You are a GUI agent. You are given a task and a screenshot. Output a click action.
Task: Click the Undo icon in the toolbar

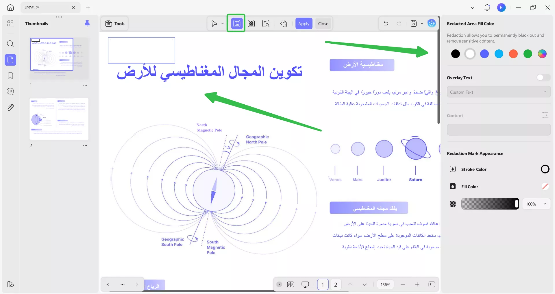tap(386, 23)
